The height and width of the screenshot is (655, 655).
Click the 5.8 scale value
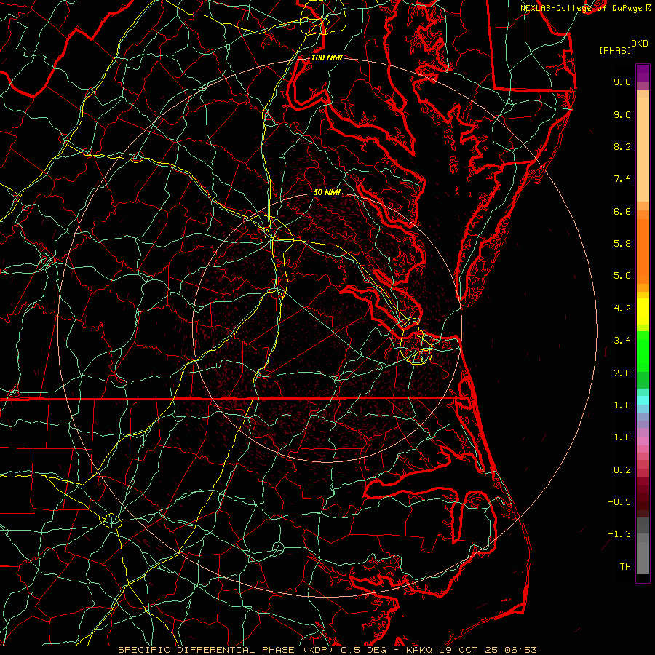[622, 244]
